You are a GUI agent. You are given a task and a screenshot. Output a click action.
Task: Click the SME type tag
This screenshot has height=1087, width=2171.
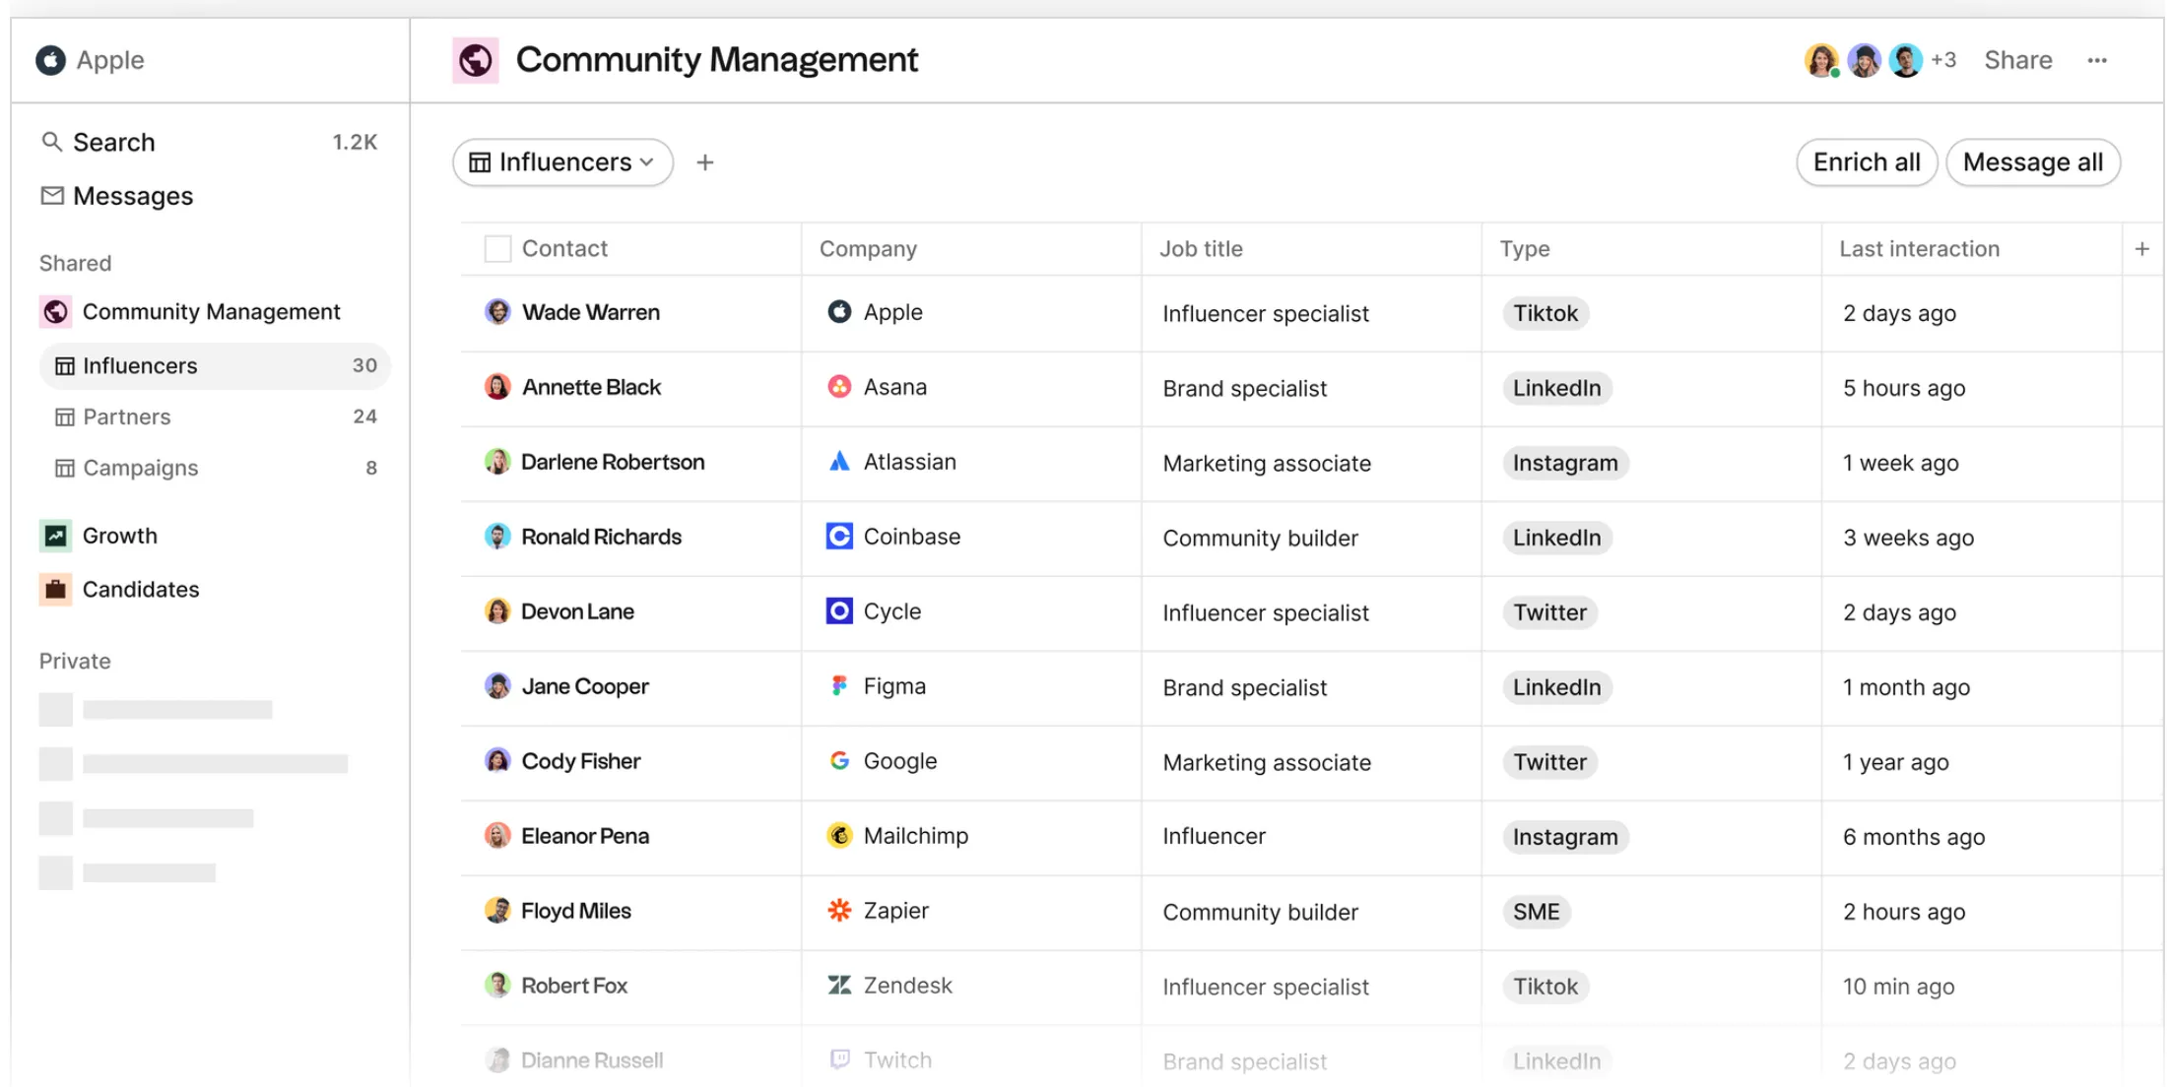coord(1537,912)
